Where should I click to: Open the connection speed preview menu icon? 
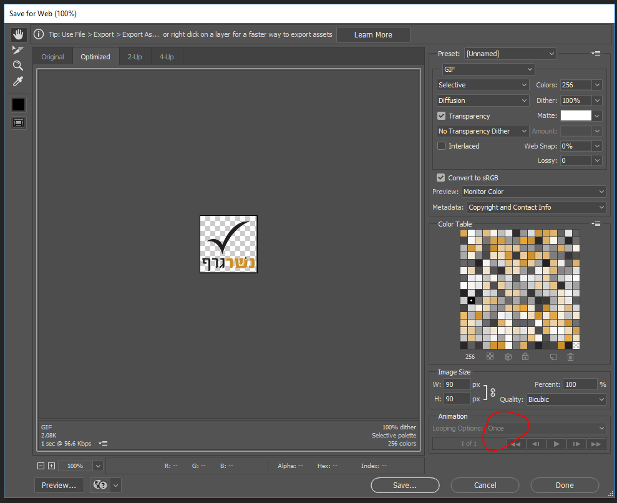[x=103, y=443]
